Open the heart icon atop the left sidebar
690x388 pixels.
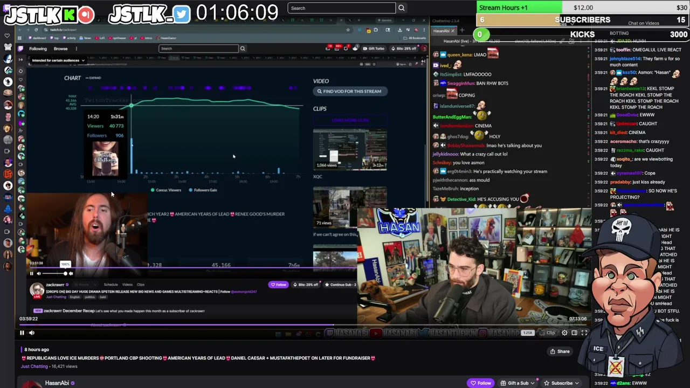pos(7,36)
